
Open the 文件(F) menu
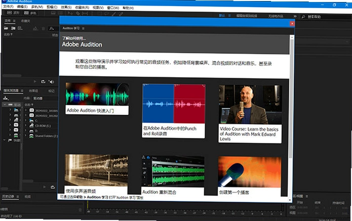[8, 7]
